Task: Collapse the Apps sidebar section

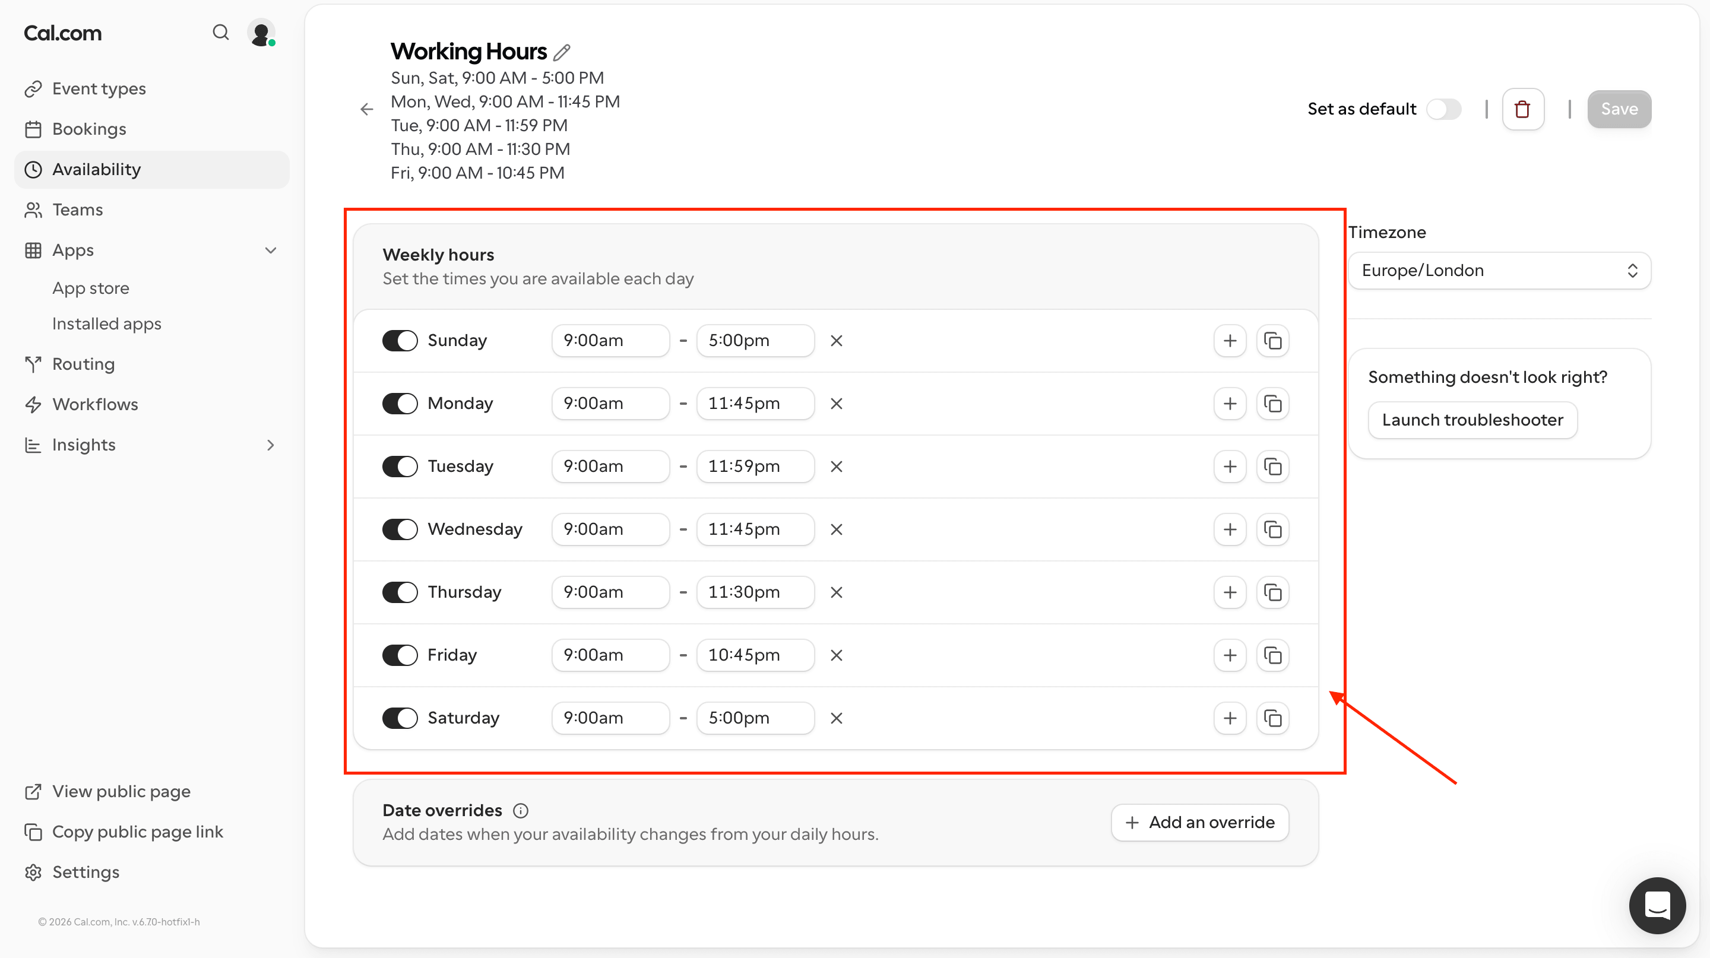Action: 270,250
